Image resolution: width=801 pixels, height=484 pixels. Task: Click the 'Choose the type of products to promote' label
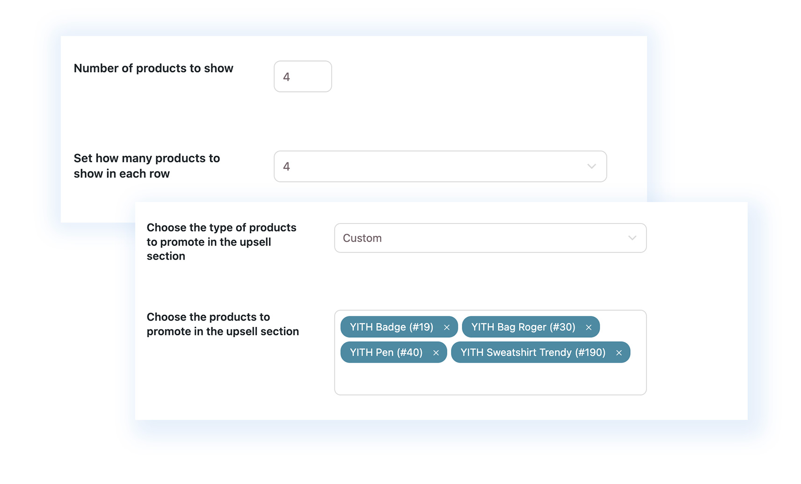coord(221,242)
